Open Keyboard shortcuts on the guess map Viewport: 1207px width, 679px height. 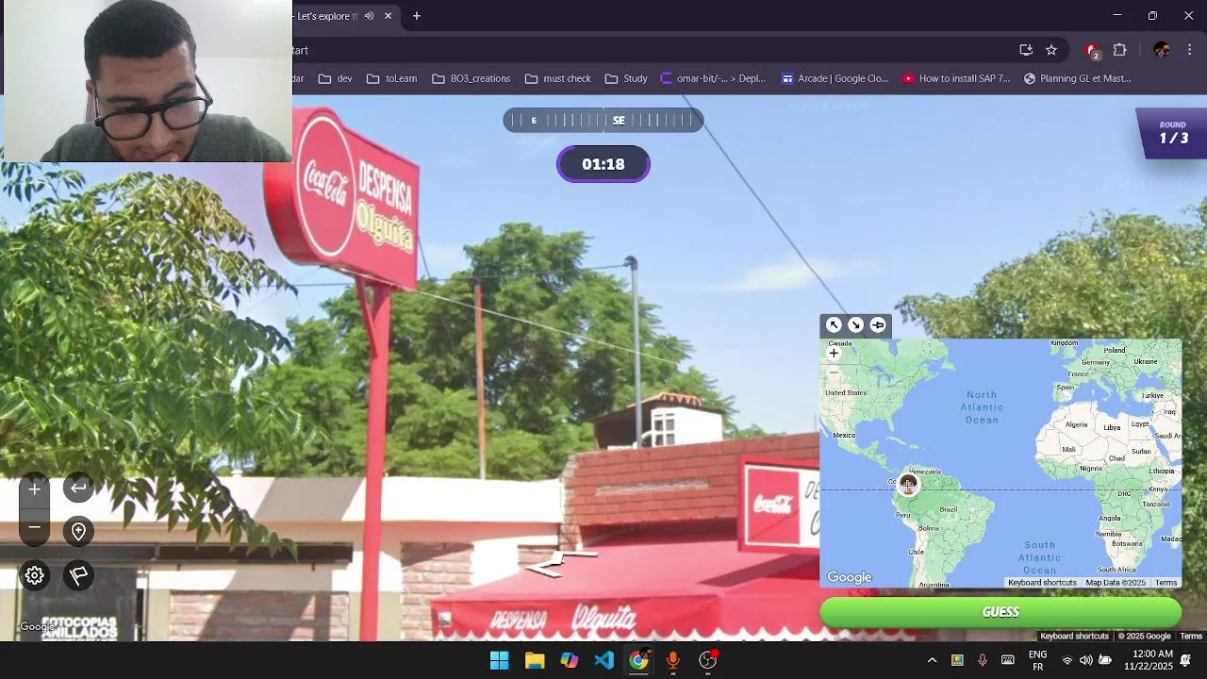pos(1042,583)
